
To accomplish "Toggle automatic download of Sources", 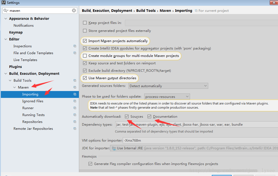I will [127, 116].
